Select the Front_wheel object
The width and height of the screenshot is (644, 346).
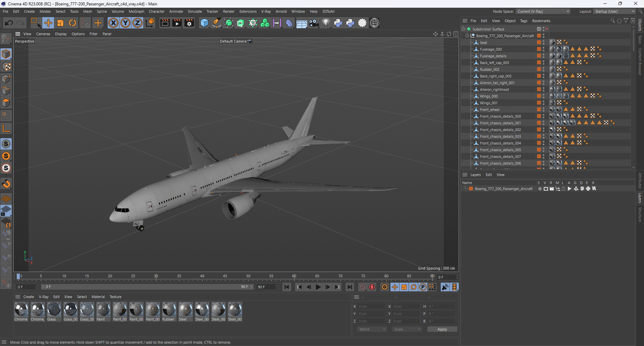pyautogui.click(x=490, y=110)
